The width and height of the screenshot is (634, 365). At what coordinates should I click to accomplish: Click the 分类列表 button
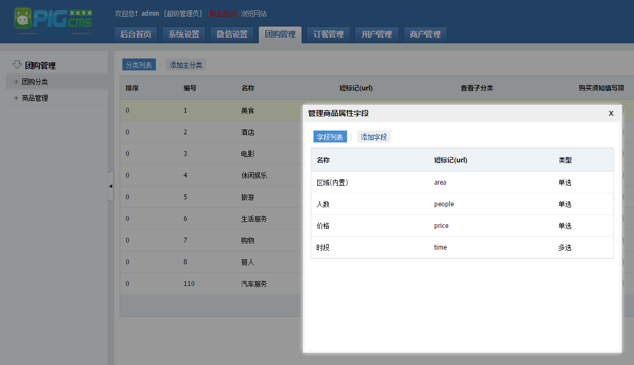(139, 64)
